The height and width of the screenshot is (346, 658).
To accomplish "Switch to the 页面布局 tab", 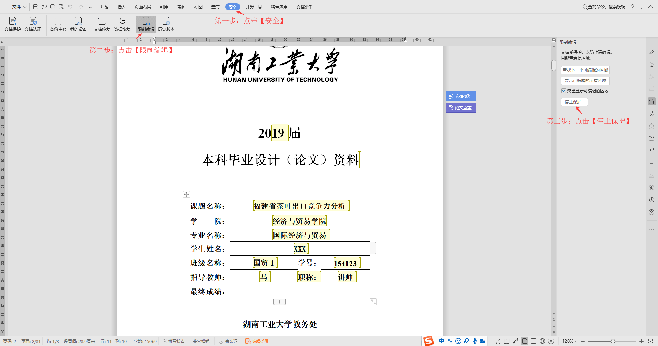I will [143, 7].
